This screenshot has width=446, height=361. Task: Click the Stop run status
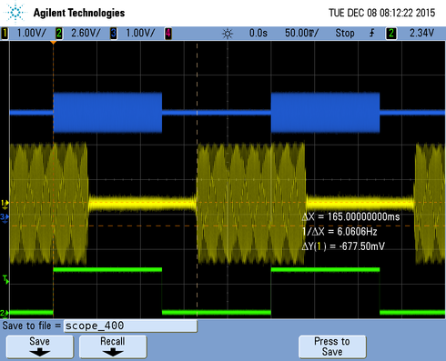point(345,33)
